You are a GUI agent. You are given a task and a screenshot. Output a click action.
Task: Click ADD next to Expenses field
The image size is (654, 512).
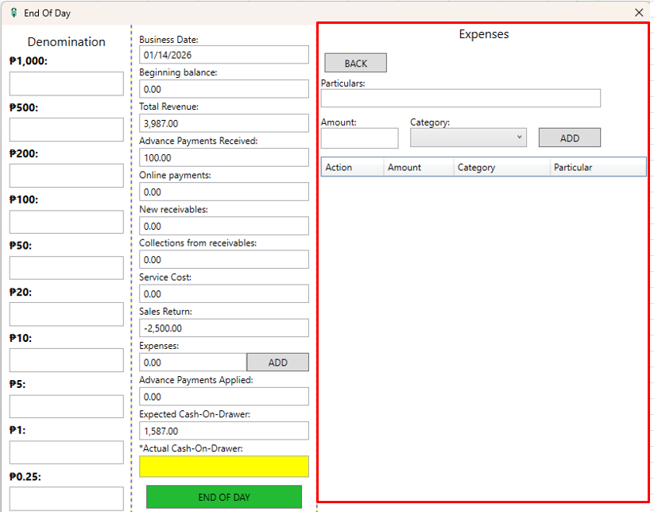(277, 363)
